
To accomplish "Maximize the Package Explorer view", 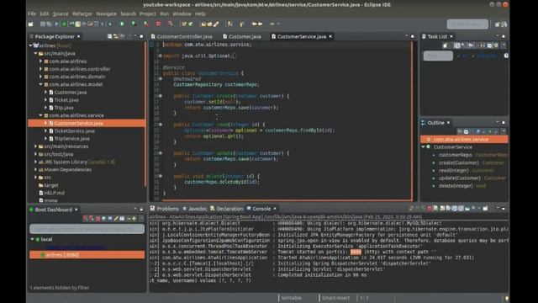I will [x=141, y=36].
